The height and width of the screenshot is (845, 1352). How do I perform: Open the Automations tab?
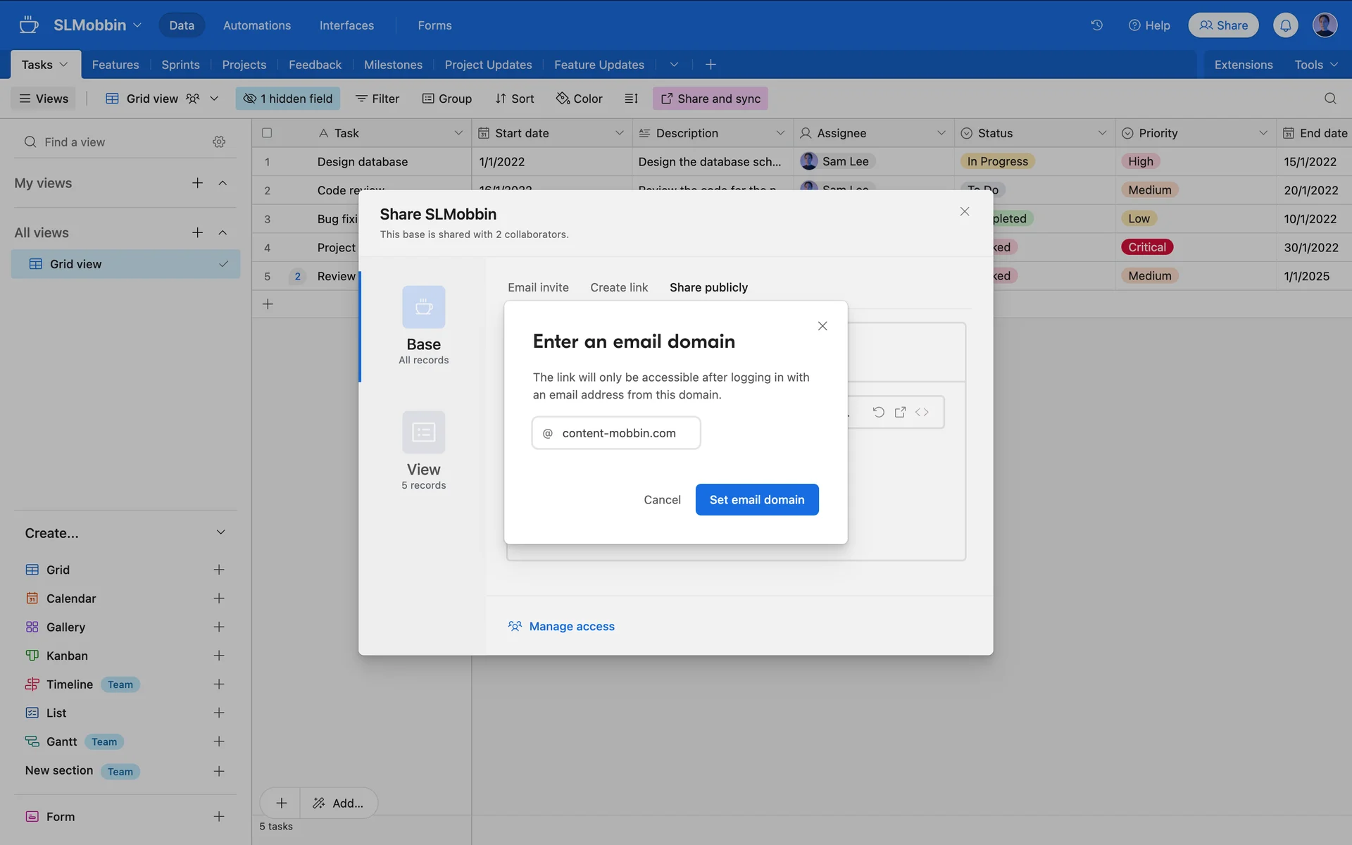(x=257, y=25)
